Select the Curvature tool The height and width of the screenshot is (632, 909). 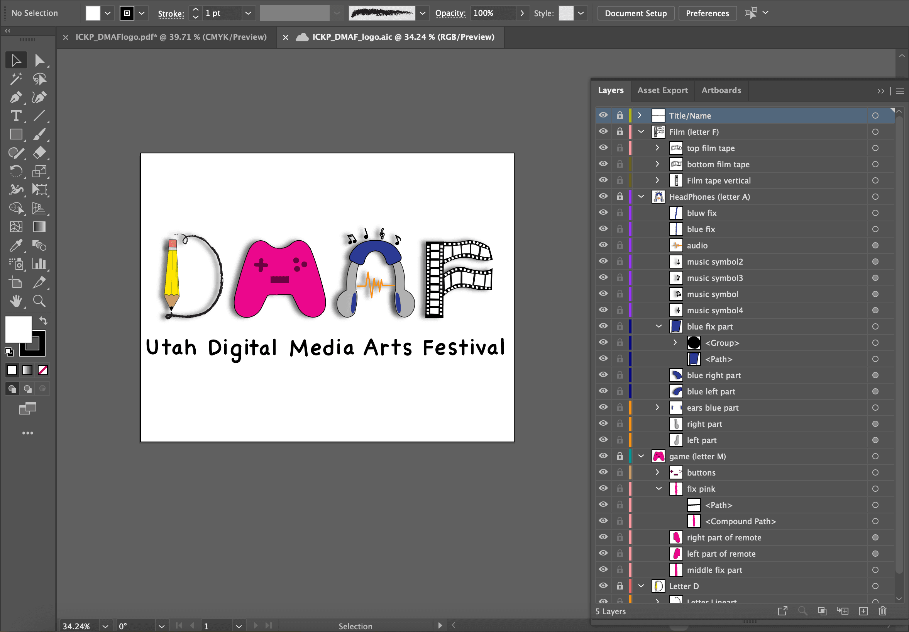[x=39, y=97]
